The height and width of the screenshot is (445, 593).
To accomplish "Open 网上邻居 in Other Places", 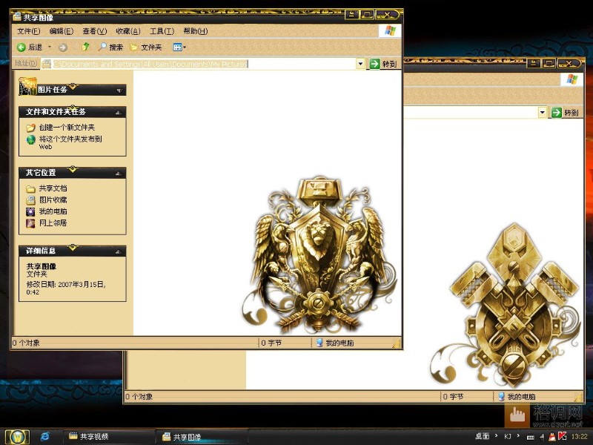I will tap(53, 222).
